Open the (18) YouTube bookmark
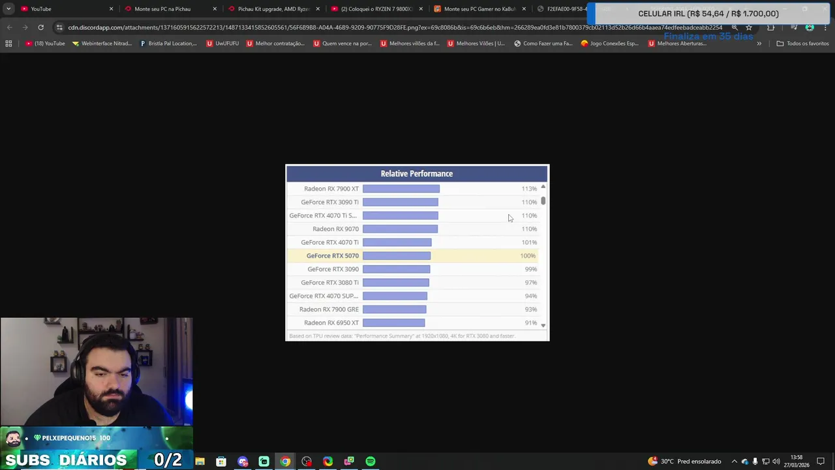This screenshot has width=835, height=470. [x=46, y=44]
